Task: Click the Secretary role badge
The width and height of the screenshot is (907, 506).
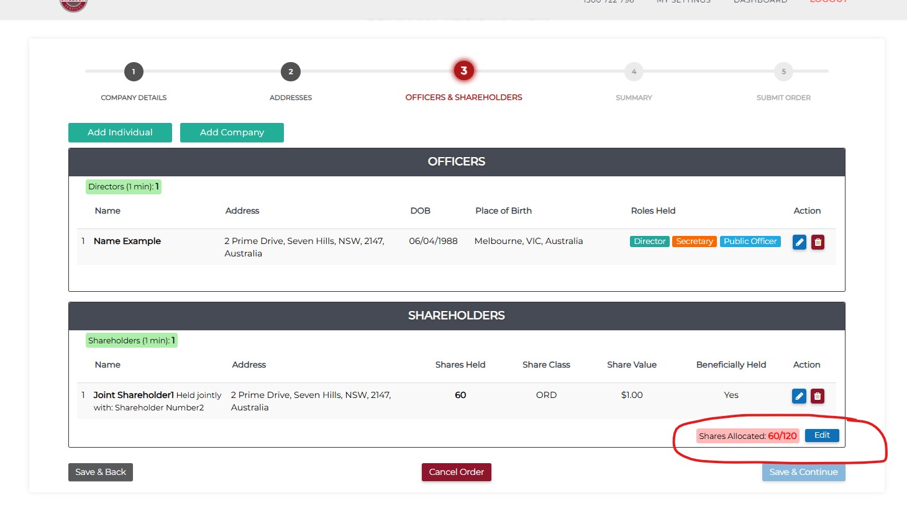Action: coord(694,242)
